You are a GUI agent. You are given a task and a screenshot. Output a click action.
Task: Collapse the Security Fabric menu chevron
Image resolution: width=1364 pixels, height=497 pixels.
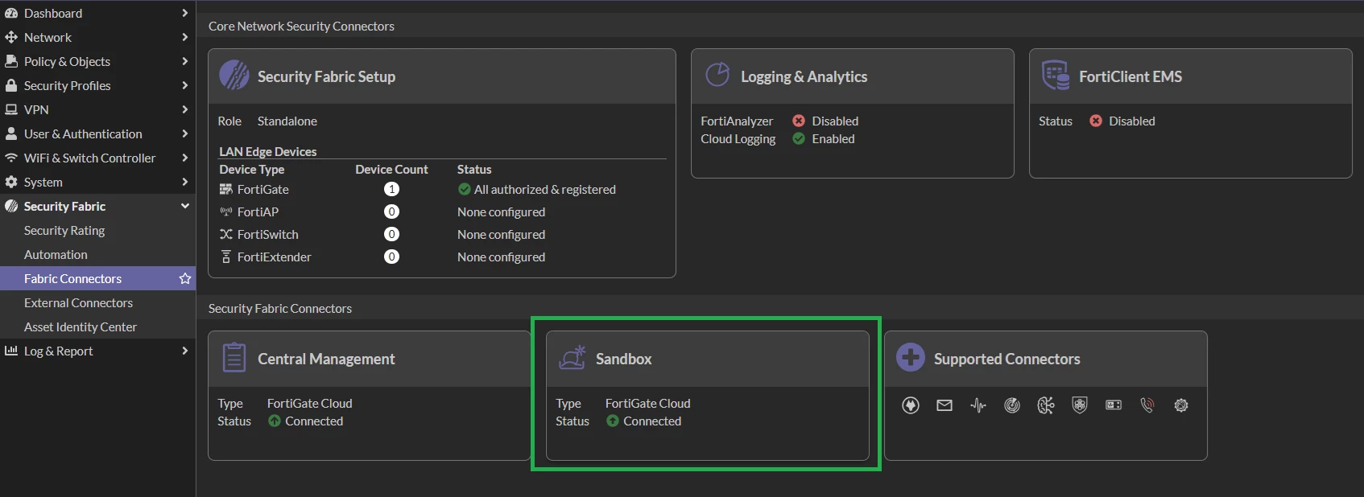185,206
